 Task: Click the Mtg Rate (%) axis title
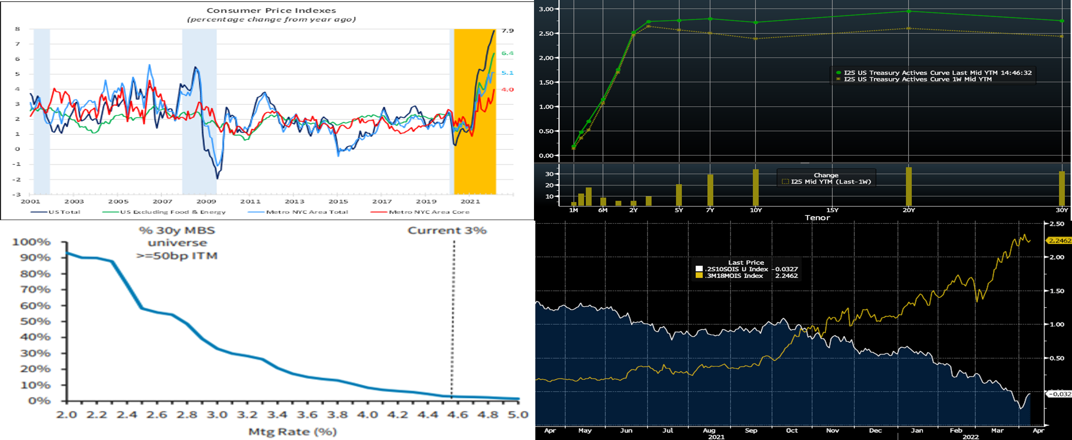292,432
